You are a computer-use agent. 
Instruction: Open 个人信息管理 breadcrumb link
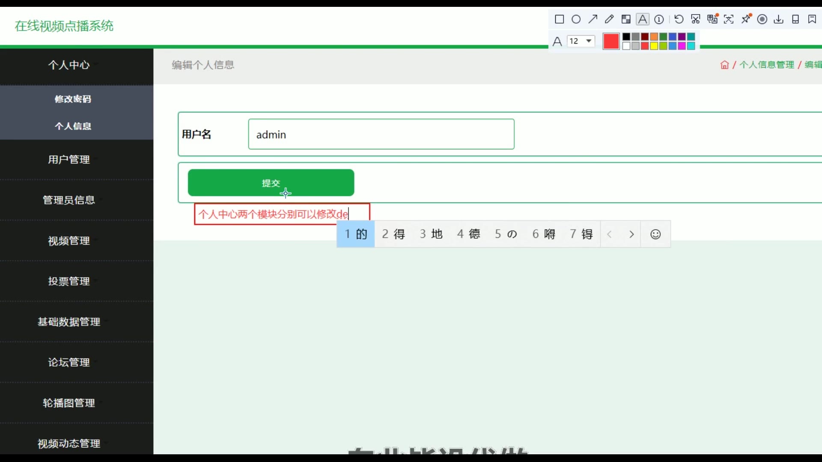point(767,65)
